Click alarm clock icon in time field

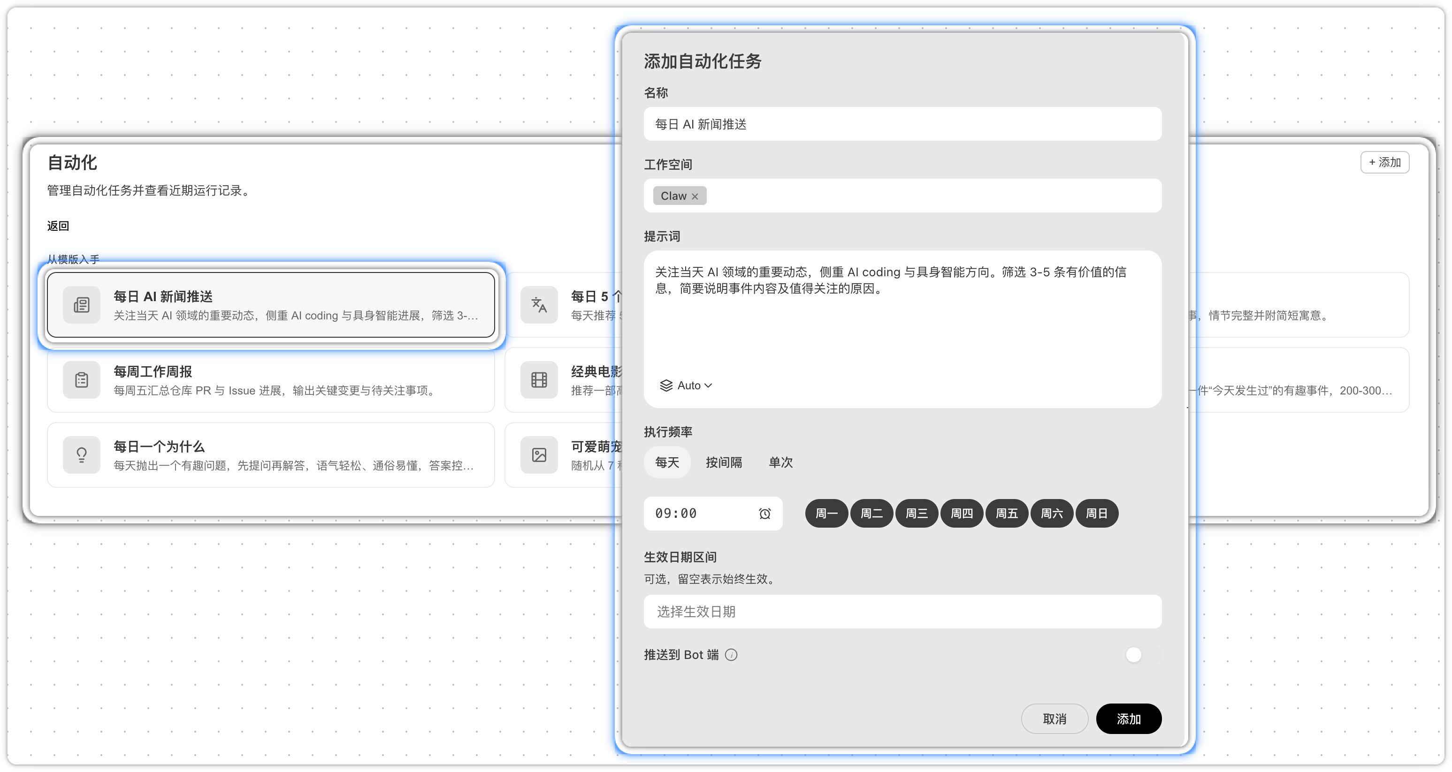(x=764, y=514)
